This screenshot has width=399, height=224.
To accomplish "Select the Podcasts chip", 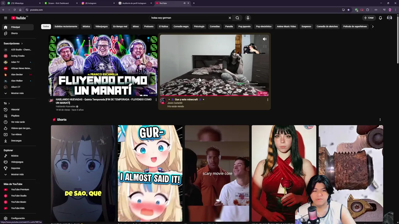I will click(x=149, y=26).
